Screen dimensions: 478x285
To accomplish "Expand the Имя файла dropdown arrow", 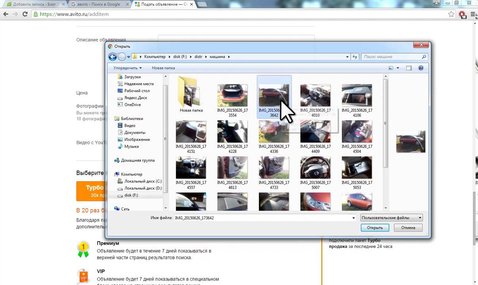I will point(354,218).
